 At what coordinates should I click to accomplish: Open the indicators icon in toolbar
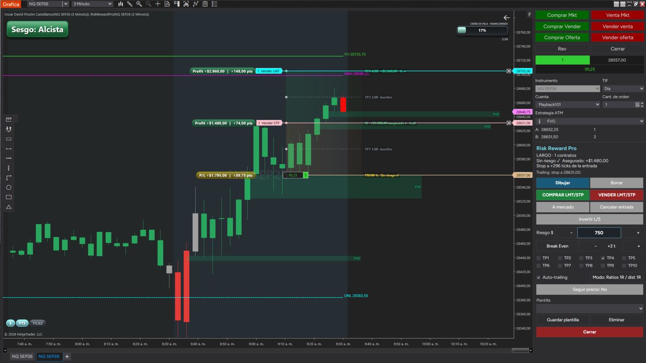(x=196, y=4)
